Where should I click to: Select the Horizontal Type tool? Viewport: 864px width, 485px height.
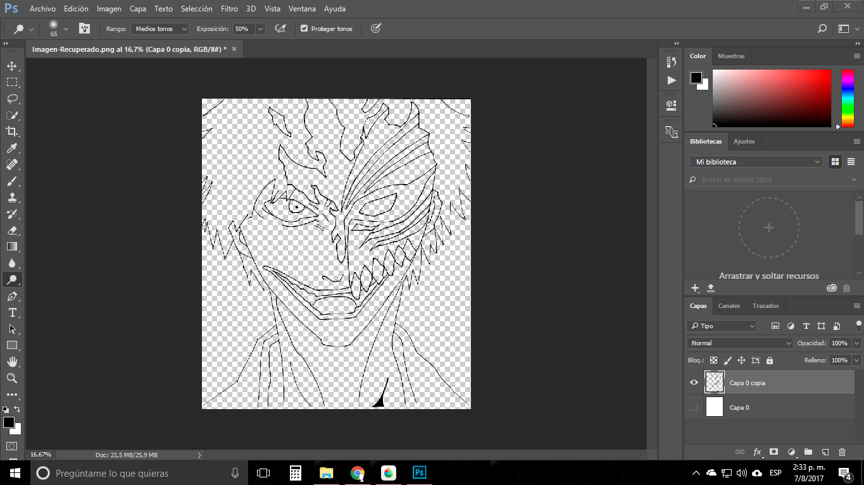click(12, 312)
